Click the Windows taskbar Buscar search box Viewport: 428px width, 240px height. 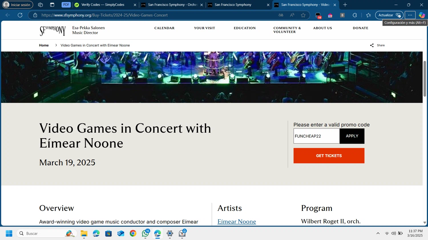[x=47, y=233]
